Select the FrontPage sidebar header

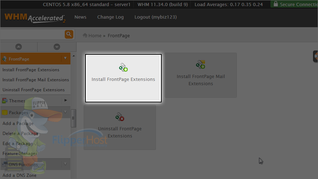35,59
